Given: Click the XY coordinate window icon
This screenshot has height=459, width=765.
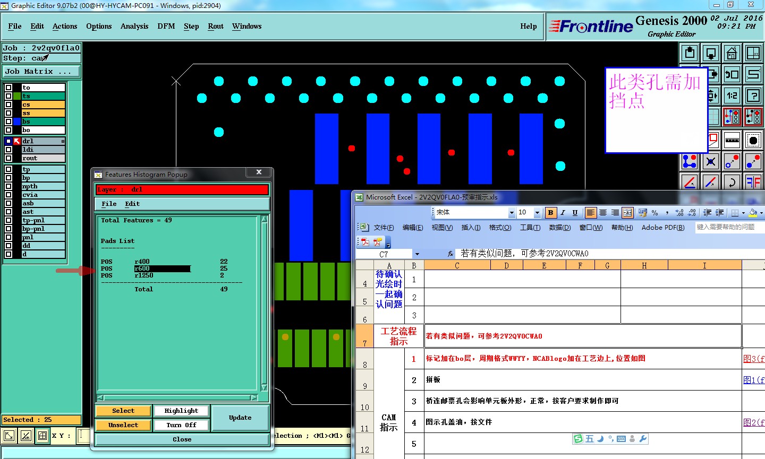Looking at the screenshot, I should coord(753,53).
